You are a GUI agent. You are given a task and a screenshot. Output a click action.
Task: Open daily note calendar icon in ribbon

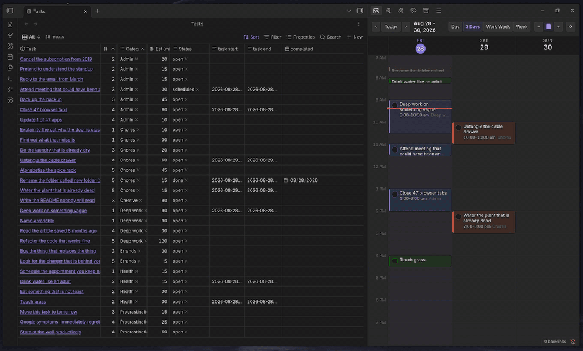[10, 57]
